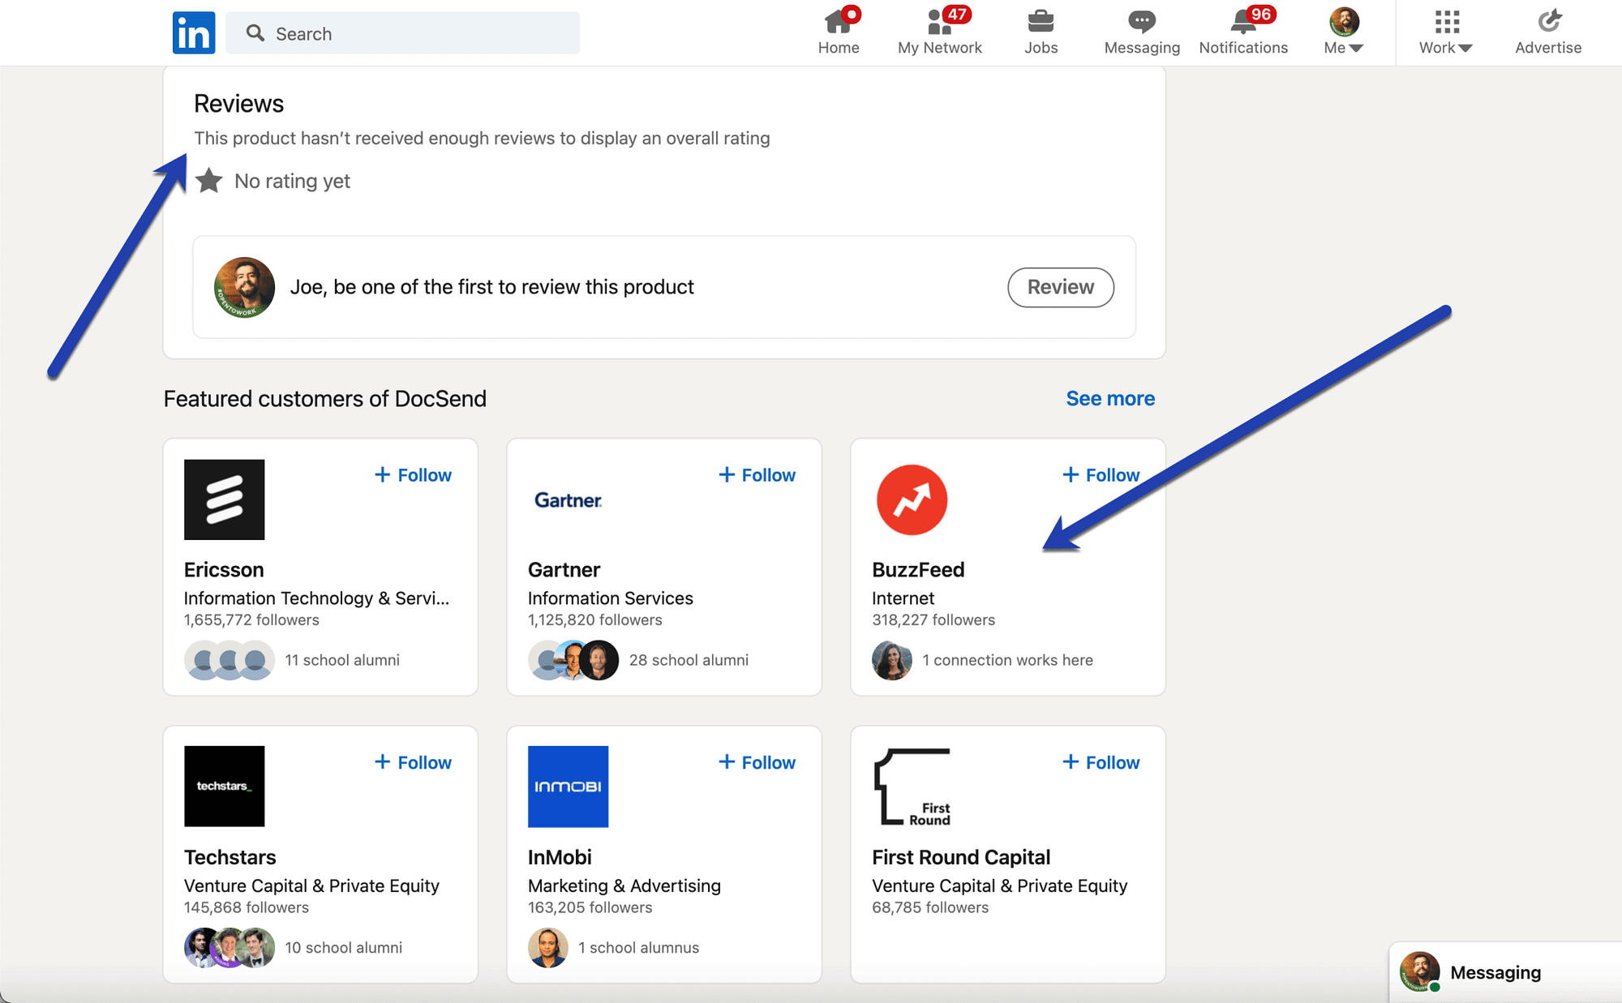Expand the Work apps grid dropdown

[x=1446, y=32]
